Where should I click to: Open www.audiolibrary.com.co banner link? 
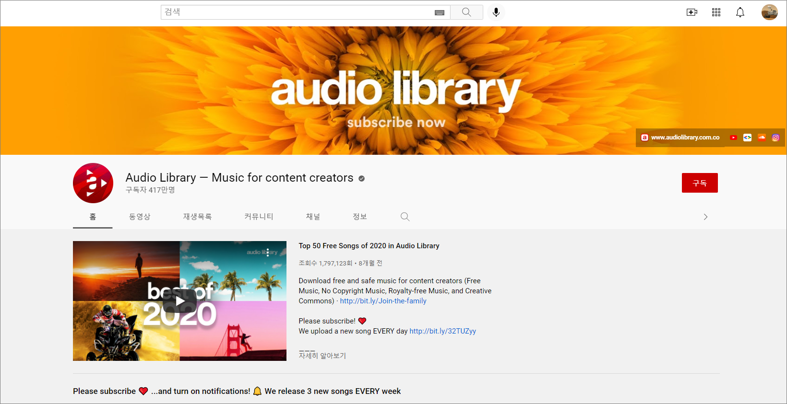pos(685,138)
